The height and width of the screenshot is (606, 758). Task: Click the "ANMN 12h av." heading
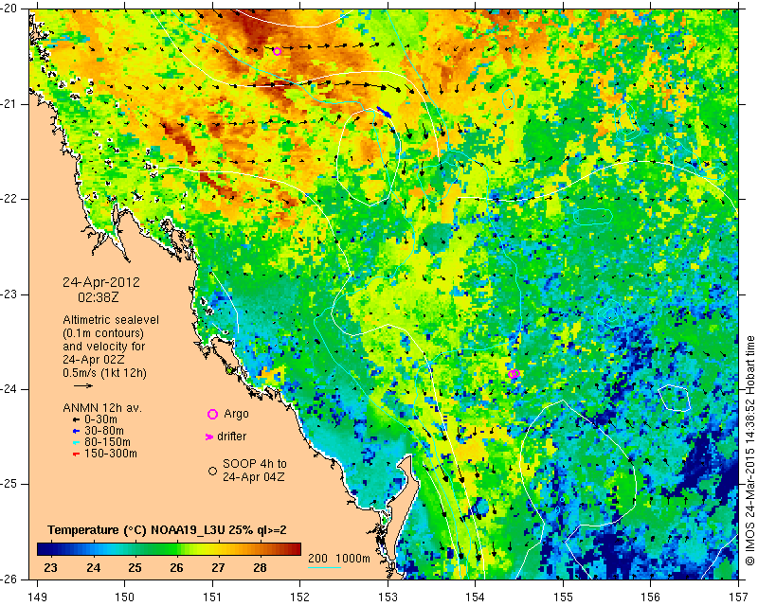click(102, 408)
